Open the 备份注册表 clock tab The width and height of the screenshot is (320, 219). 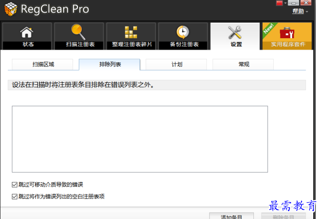click(183, 36)
